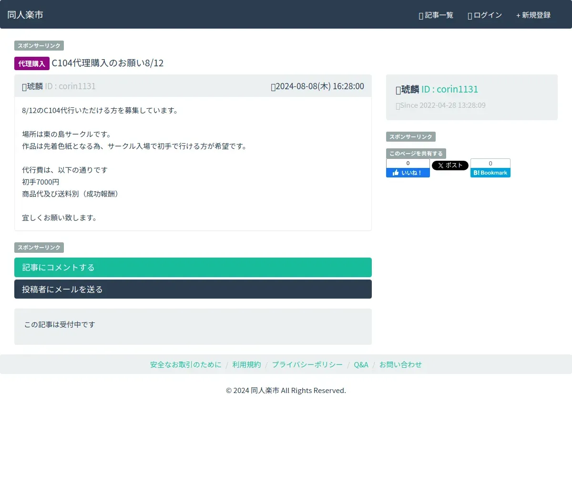Click the clock icon beside 2024-08-08 timestamp
Viewport: 572px width, 477px height.
[x=273, y=86]
